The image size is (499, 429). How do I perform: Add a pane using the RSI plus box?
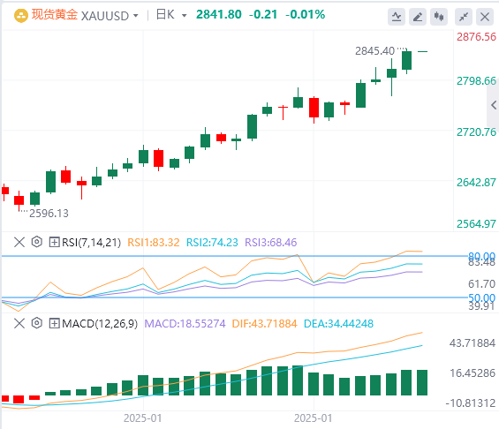click(54, 243)
